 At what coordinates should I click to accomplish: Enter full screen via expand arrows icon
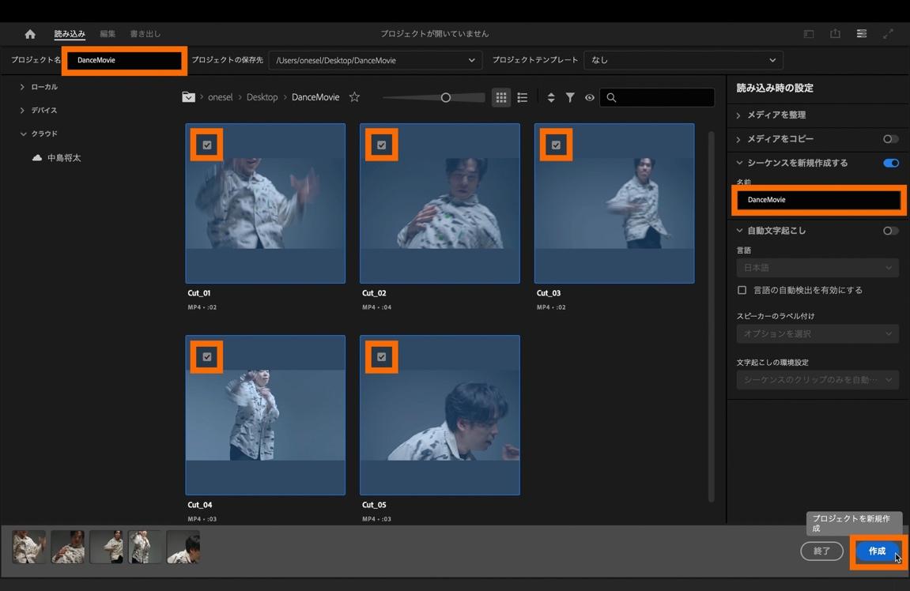point(888,34)
